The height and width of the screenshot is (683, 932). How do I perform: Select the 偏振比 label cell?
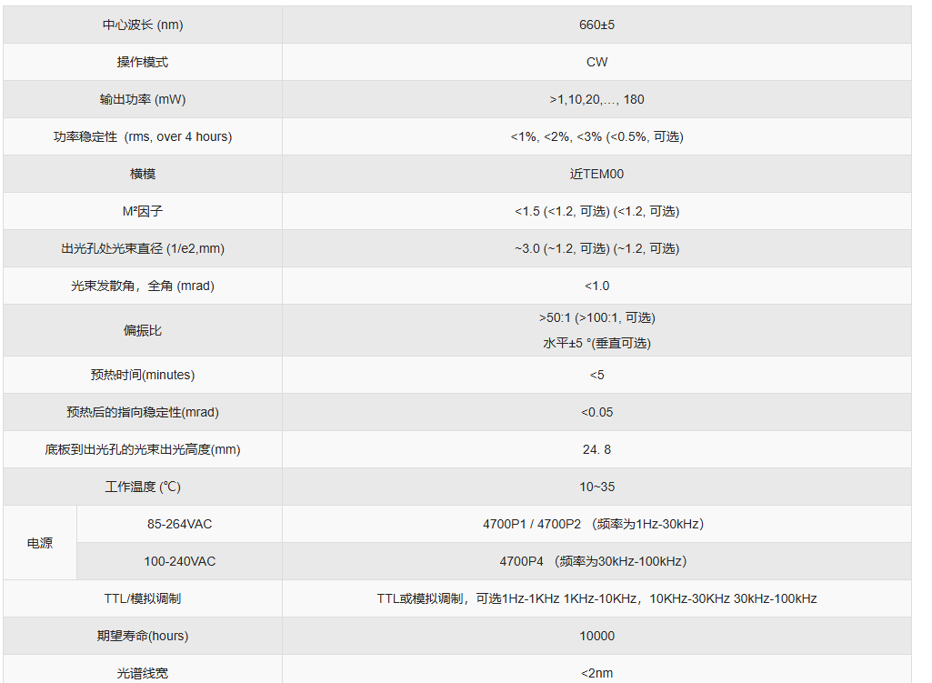coord(143,330)
